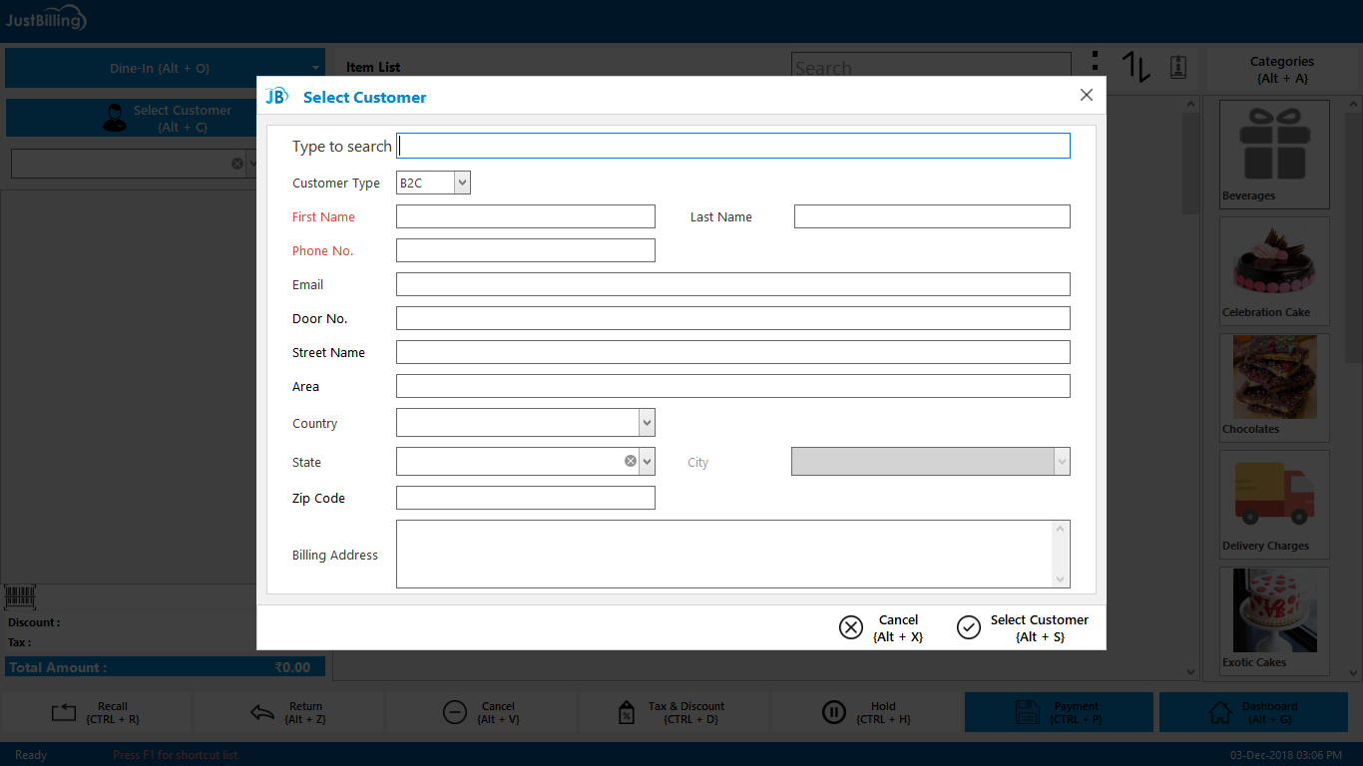The height and width of the screenshot is (766, 1363).
Task: Click the JustBilling logo
Action: (x=47, y=20)
